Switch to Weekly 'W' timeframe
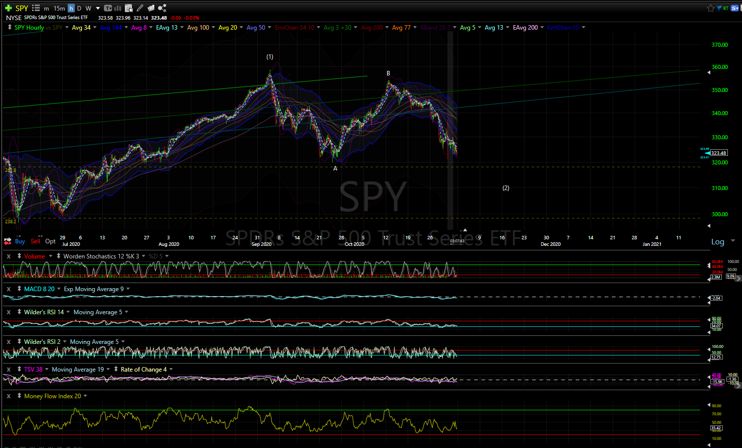Viewport: 742px width, 448px height. click(x=89, y=9)
